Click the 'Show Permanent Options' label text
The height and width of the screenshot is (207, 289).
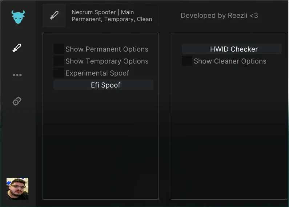pos(107,49)
